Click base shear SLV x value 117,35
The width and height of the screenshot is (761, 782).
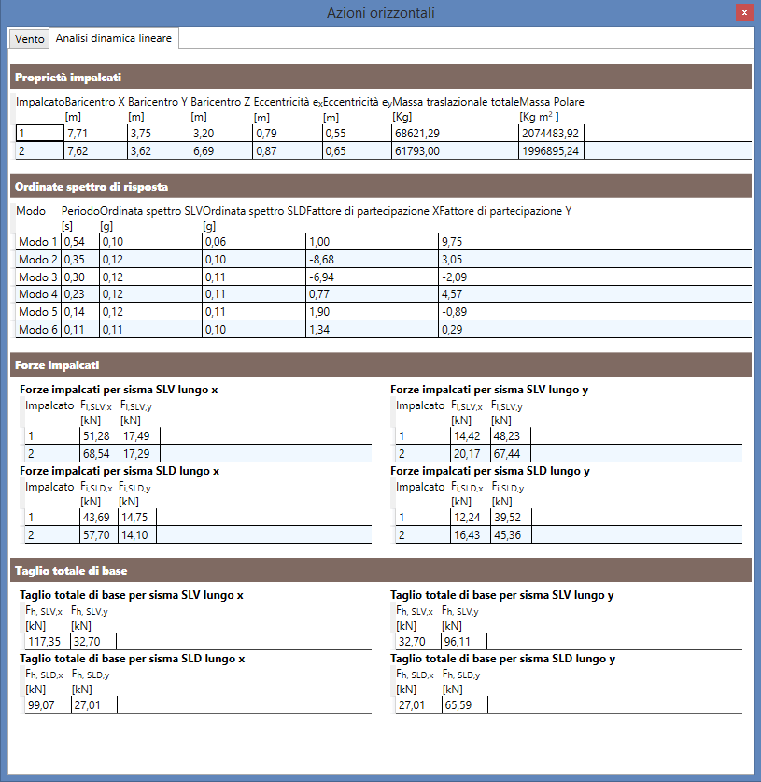48,641
